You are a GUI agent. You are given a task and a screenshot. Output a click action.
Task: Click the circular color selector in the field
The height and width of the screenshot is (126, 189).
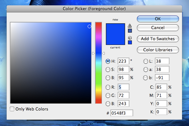pyautogui.click(x=89, y=27)
